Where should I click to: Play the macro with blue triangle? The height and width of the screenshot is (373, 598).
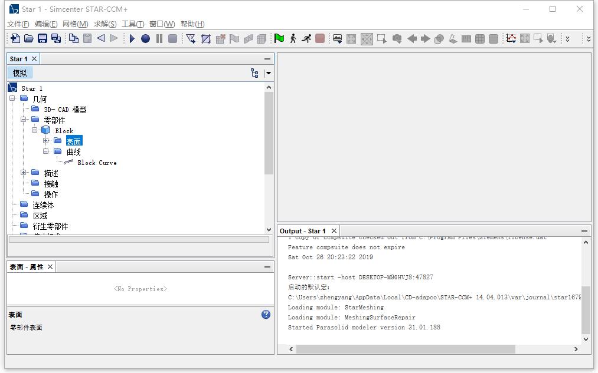132,38
